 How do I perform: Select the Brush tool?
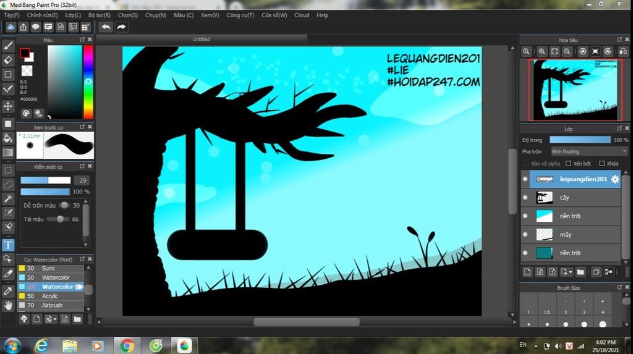coord(8,46)
